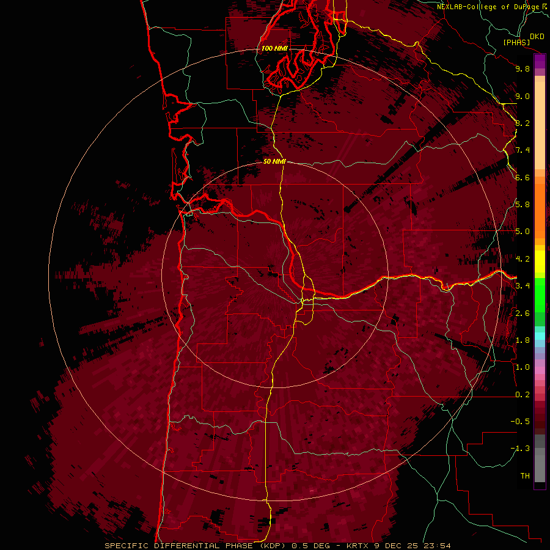Click the 1.8 value on the color scale
The width and height of the screenshot is (550, 550).
522,340
